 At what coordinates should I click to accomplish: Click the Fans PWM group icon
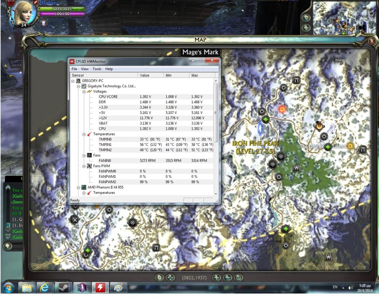(89, 166)
